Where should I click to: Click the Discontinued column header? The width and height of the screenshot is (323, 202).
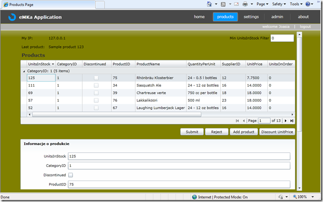click(97, 64)
